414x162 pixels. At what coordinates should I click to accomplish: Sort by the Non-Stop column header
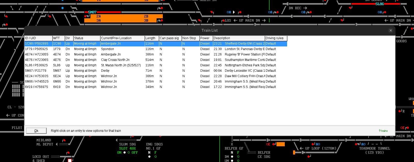tap(191, 38)
